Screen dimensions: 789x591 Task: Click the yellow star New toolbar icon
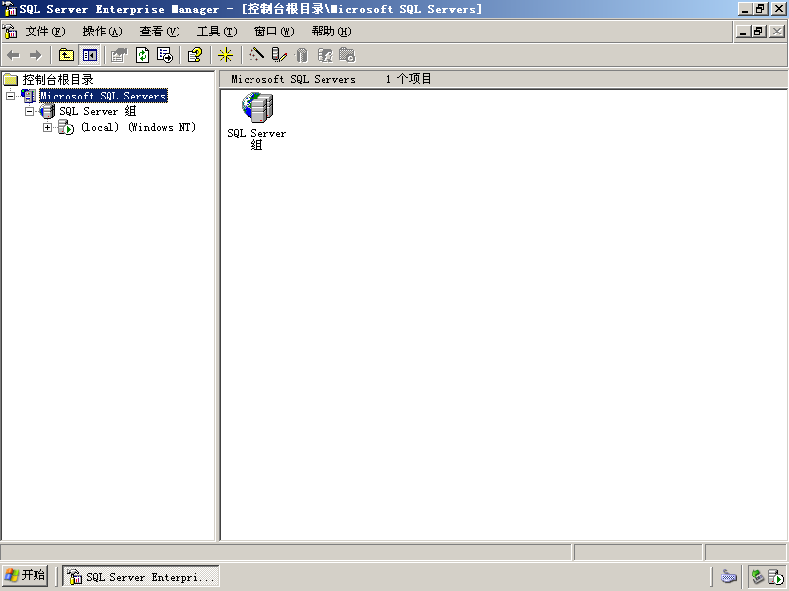point(226,55)
